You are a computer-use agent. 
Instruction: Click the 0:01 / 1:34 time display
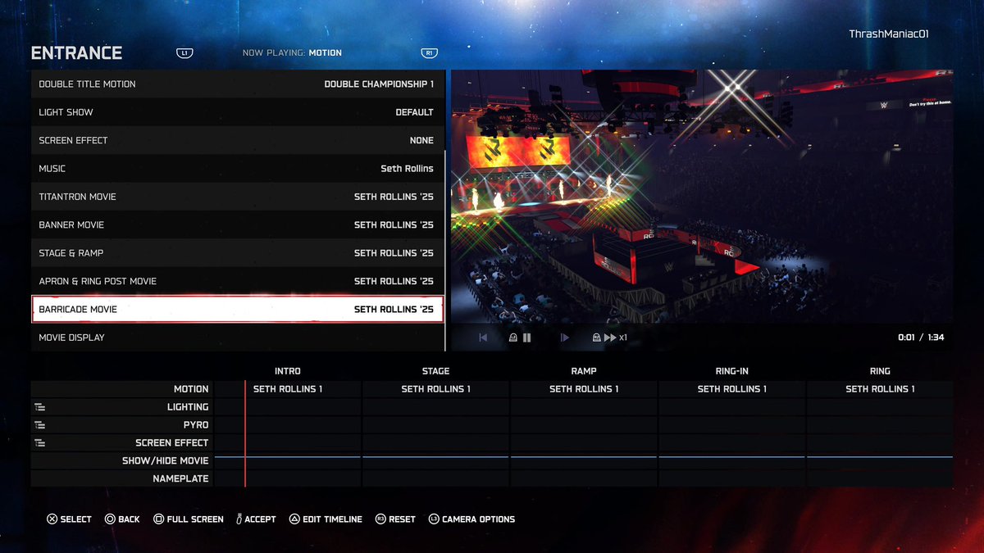pyautogui.click(x=920, y=338)
